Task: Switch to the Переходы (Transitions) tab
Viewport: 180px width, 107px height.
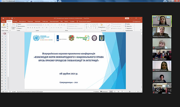Action: tap(30, 22)
